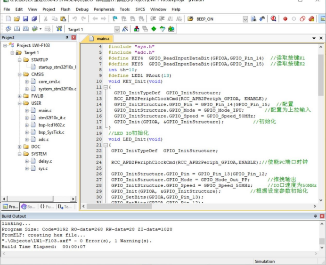
Task: Click the Project panel horizontal scrollbar thumb
Action: (x=30, y=199)
